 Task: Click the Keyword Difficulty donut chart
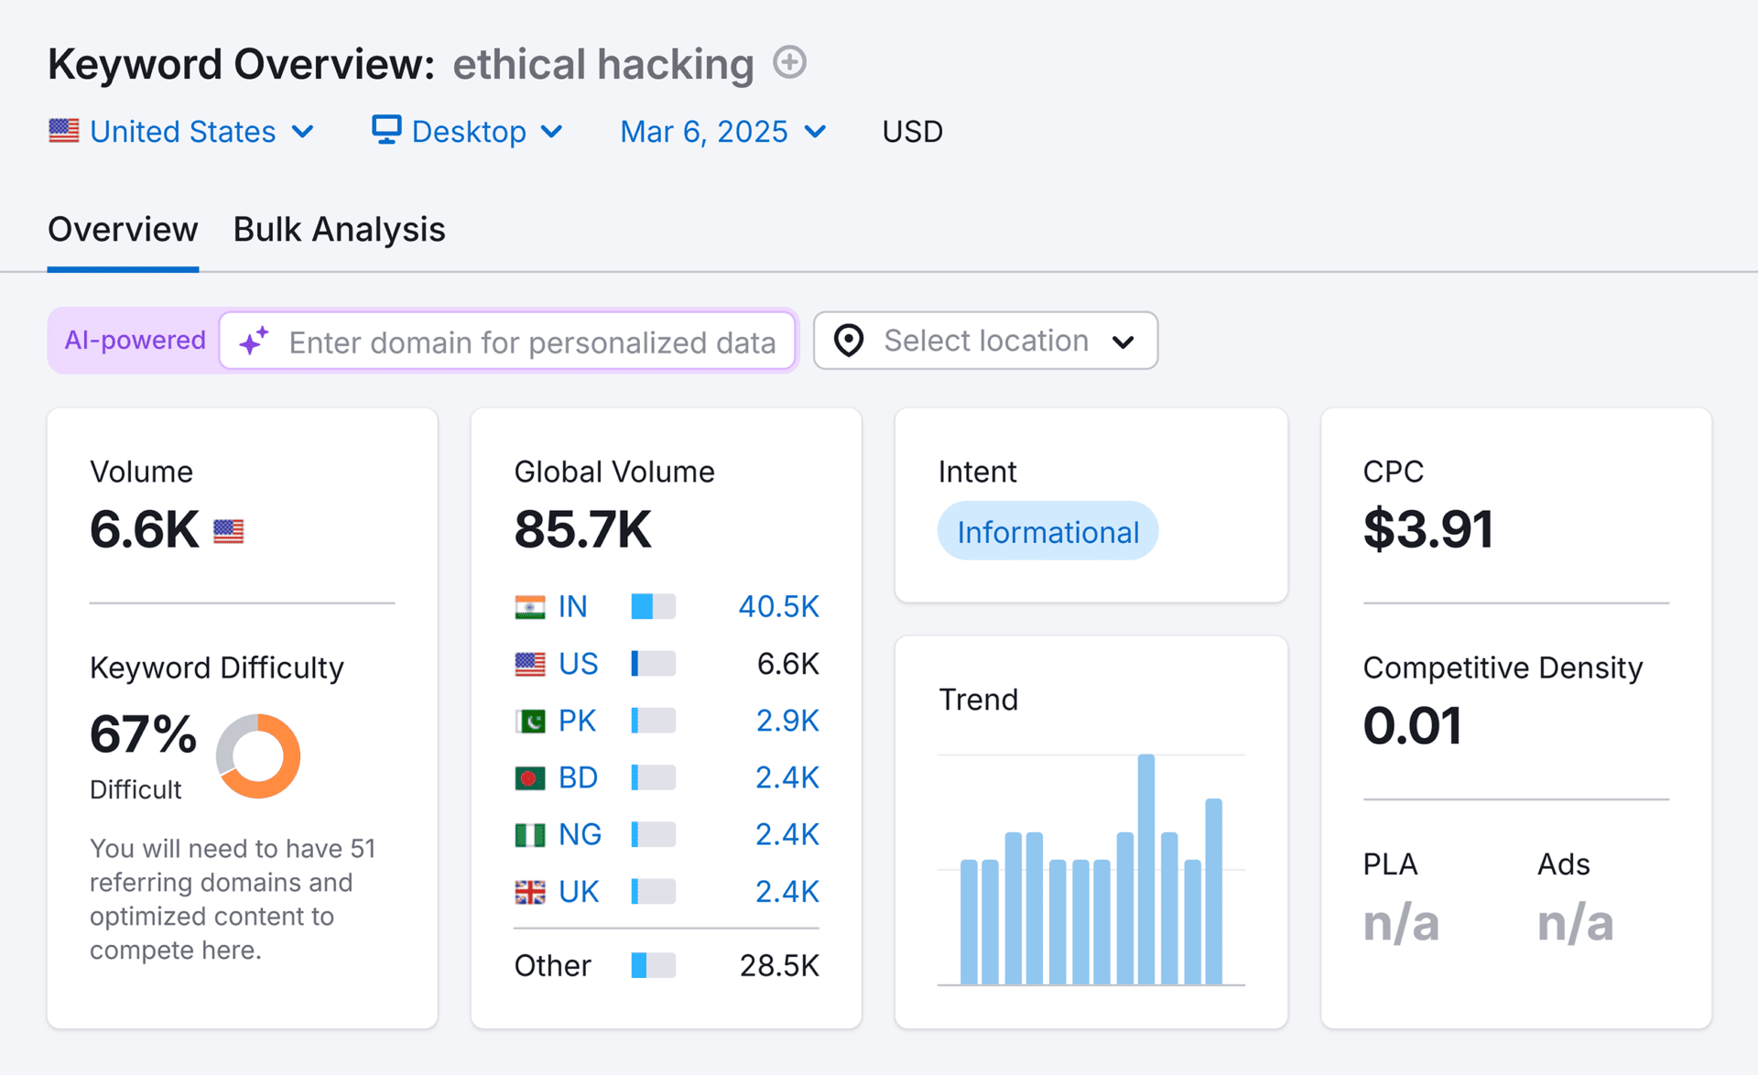coord(258,756)
